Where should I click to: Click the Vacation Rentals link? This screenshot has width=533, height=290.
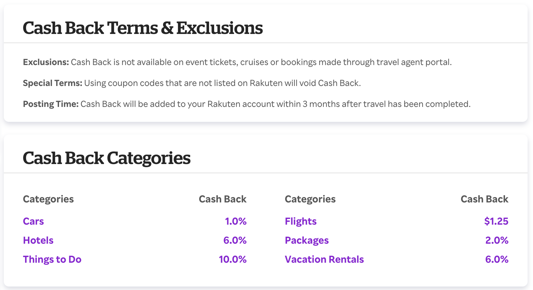[324, 259]
